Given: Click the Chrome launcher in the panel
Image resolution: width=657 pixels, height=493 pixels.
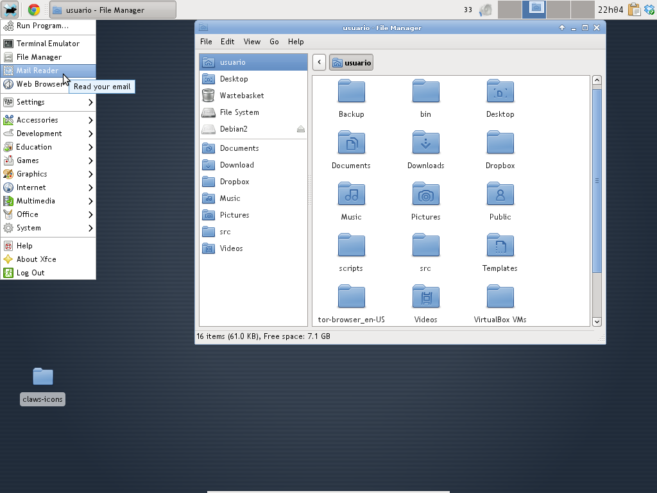Looking at the screenshot, I should [34, 10].
